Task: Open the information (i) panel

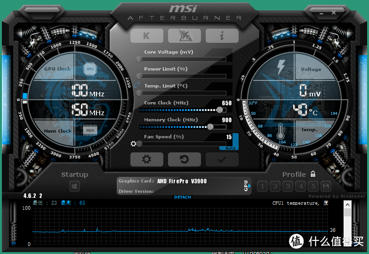Action: tap(222, 36)
